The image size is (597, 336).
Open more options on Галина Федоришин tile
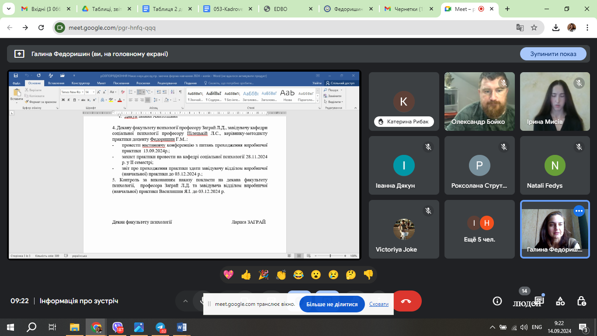pyautogui.click(x=579, y=211)
